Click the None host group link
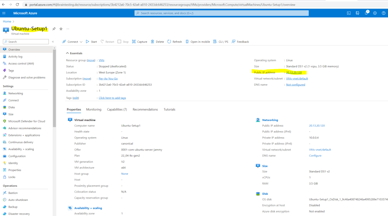 point(124,174)
